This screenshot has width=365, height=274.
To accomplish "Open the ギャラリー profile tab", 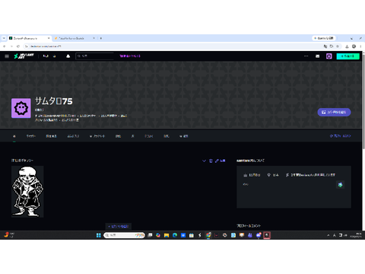I will coord(31,136).
